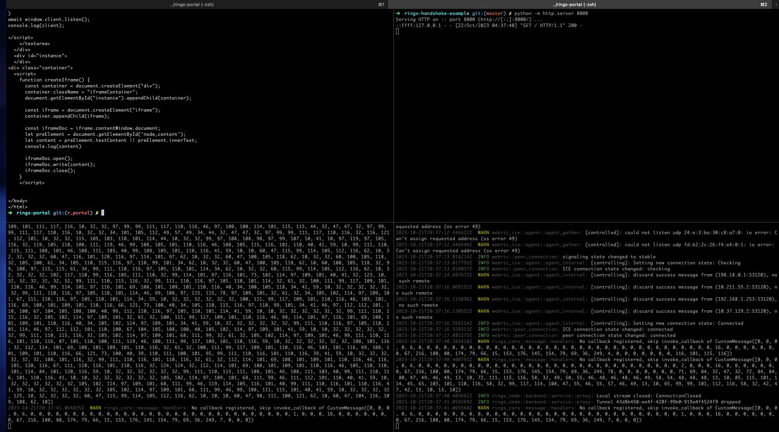Viewport: 779px width, 432px height.
Task: Switch to the second rings-portal tab (⌘2)
Action: click(574, 4)
